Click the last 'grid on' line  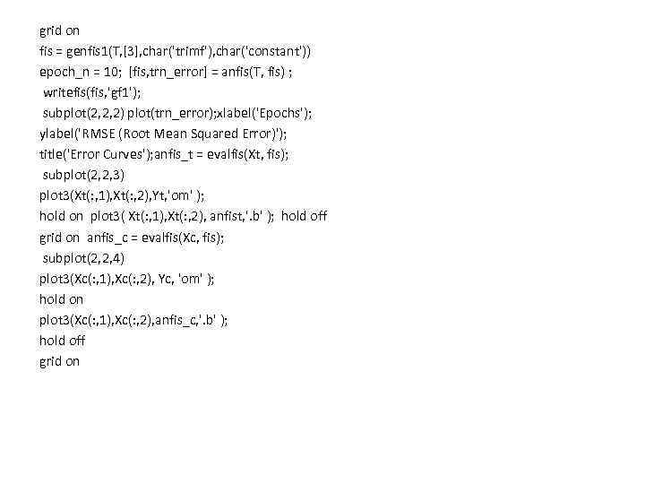tap(60, 362)
